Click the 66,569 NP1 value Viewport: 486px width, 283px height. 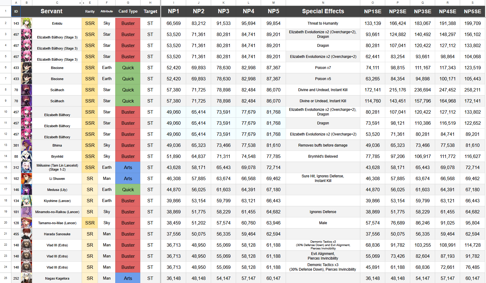pyautogui.click(x=174, y=23)
